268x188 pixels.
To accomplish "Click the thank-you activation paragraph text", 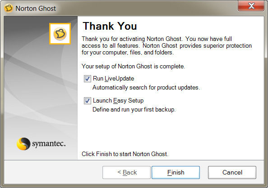I will (x=166, y=45).
